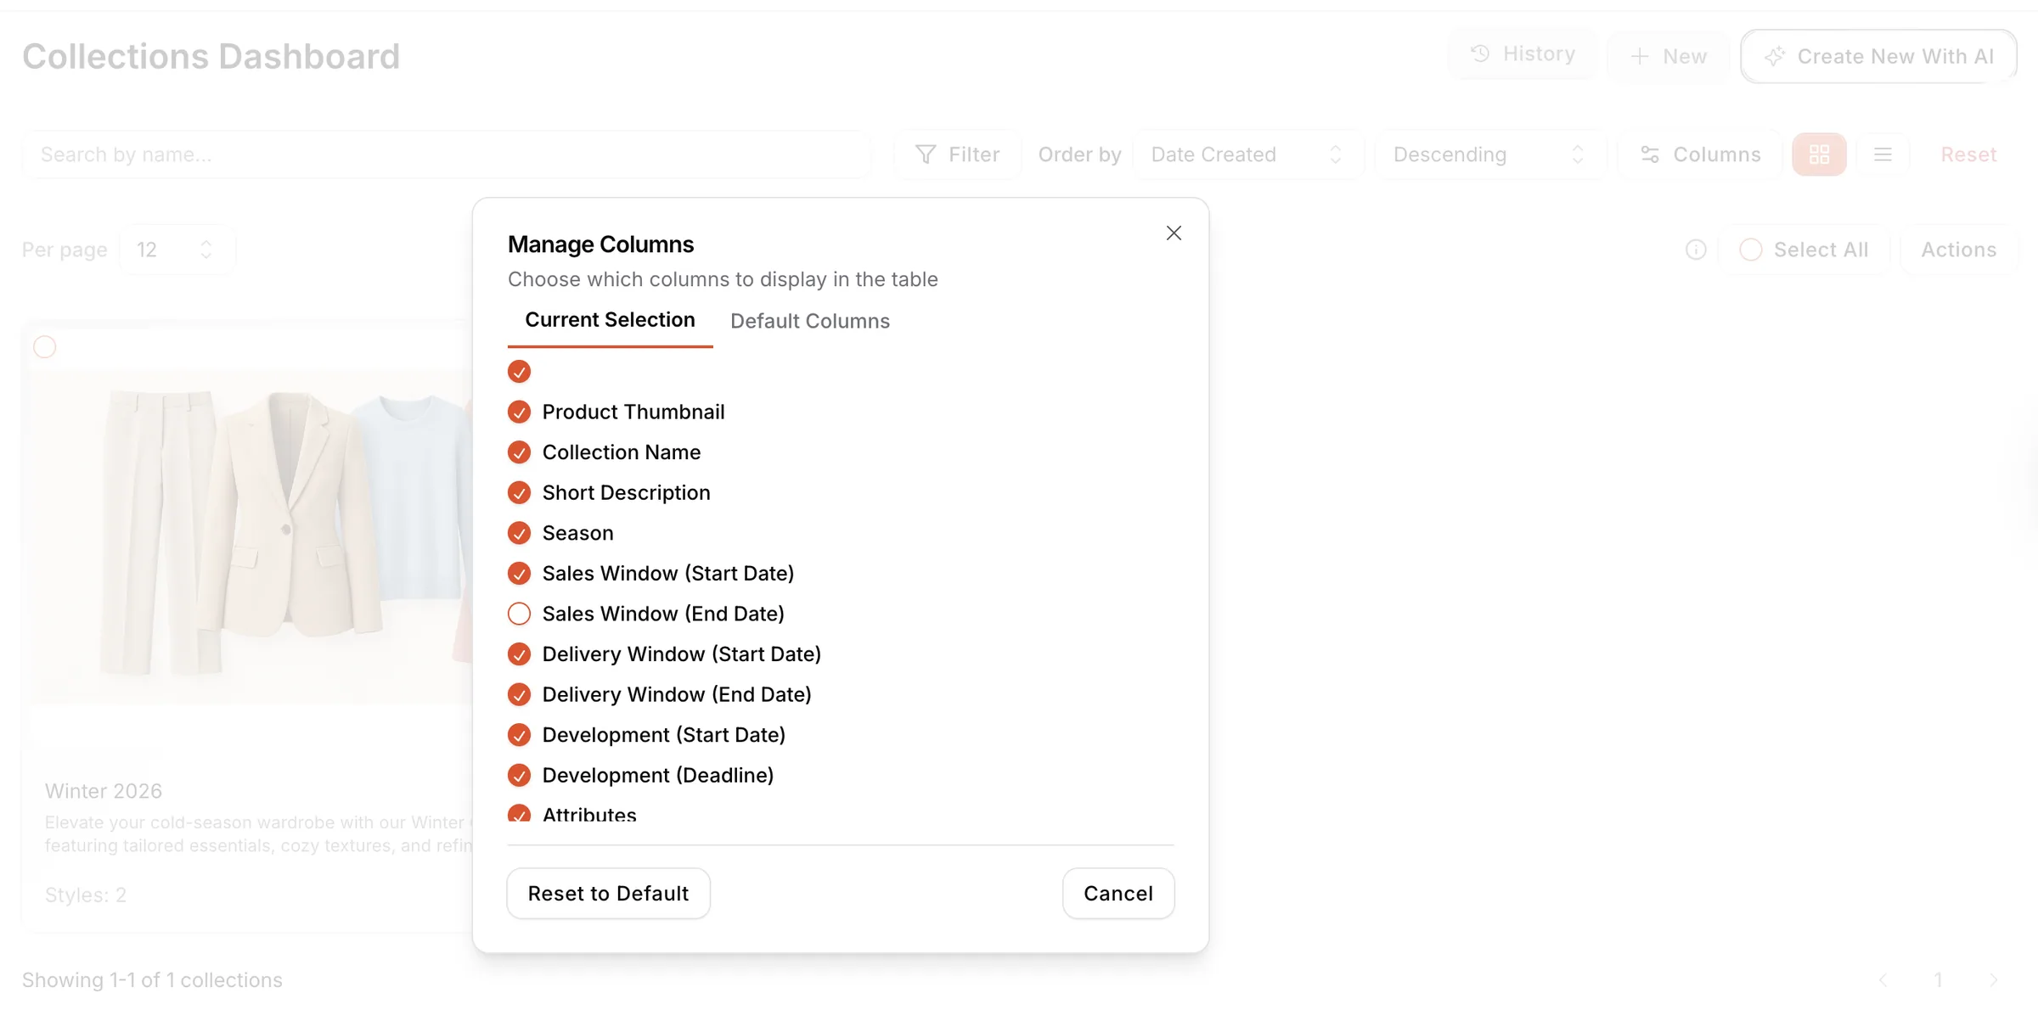Image resolution: width=2038 pixels, height=1021 pixels.
Task: Switch to grid view icon
Action: tap(1819, 154)
